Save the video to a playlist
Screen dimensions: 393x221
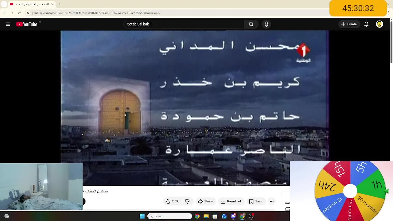click(x=256, y=201)
